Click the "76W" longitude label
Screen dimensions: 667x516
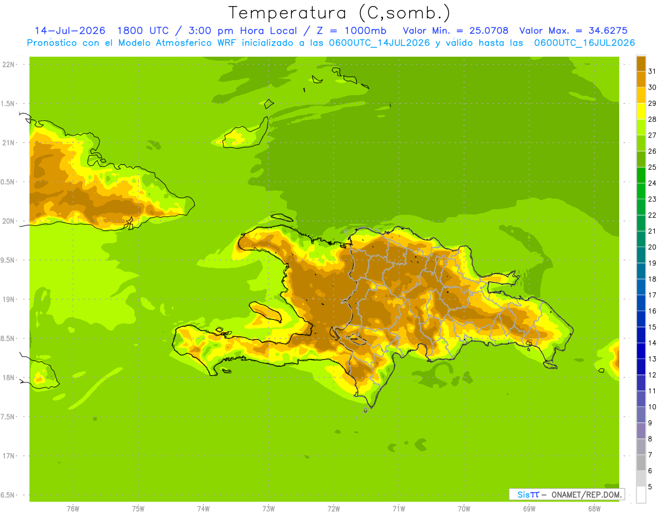[73, 509]
